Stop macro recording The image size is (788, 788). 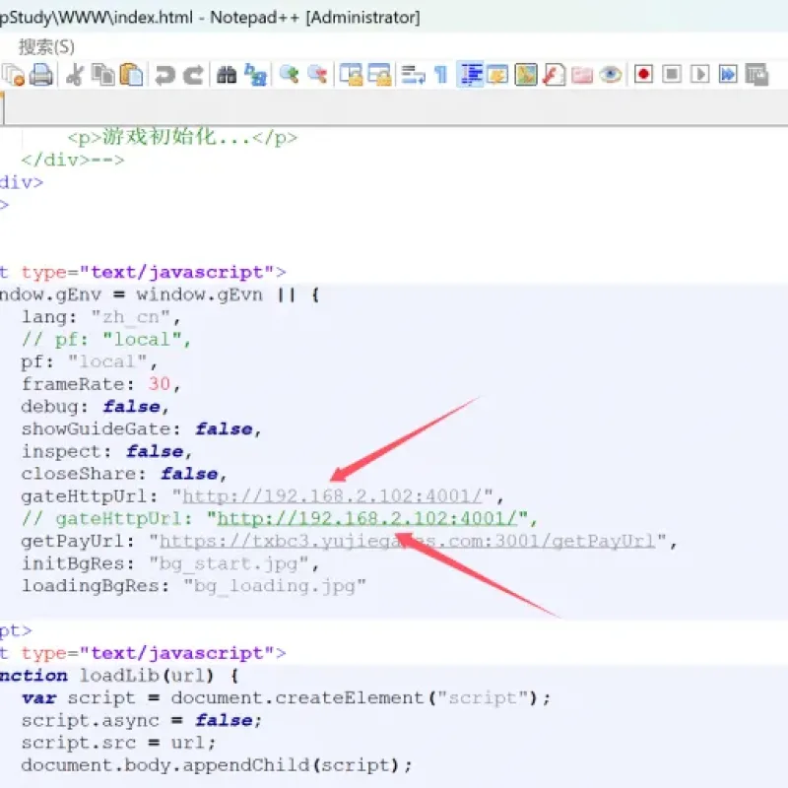672,75
